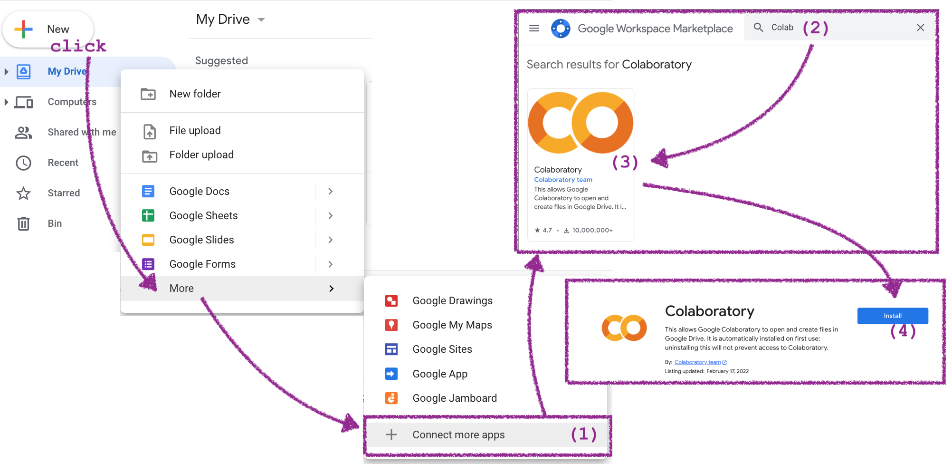The height and width of the screenshot is (464, 952).
Task: Click the Starred star icon
Action: pyautogui.click(x=23, y=193)
